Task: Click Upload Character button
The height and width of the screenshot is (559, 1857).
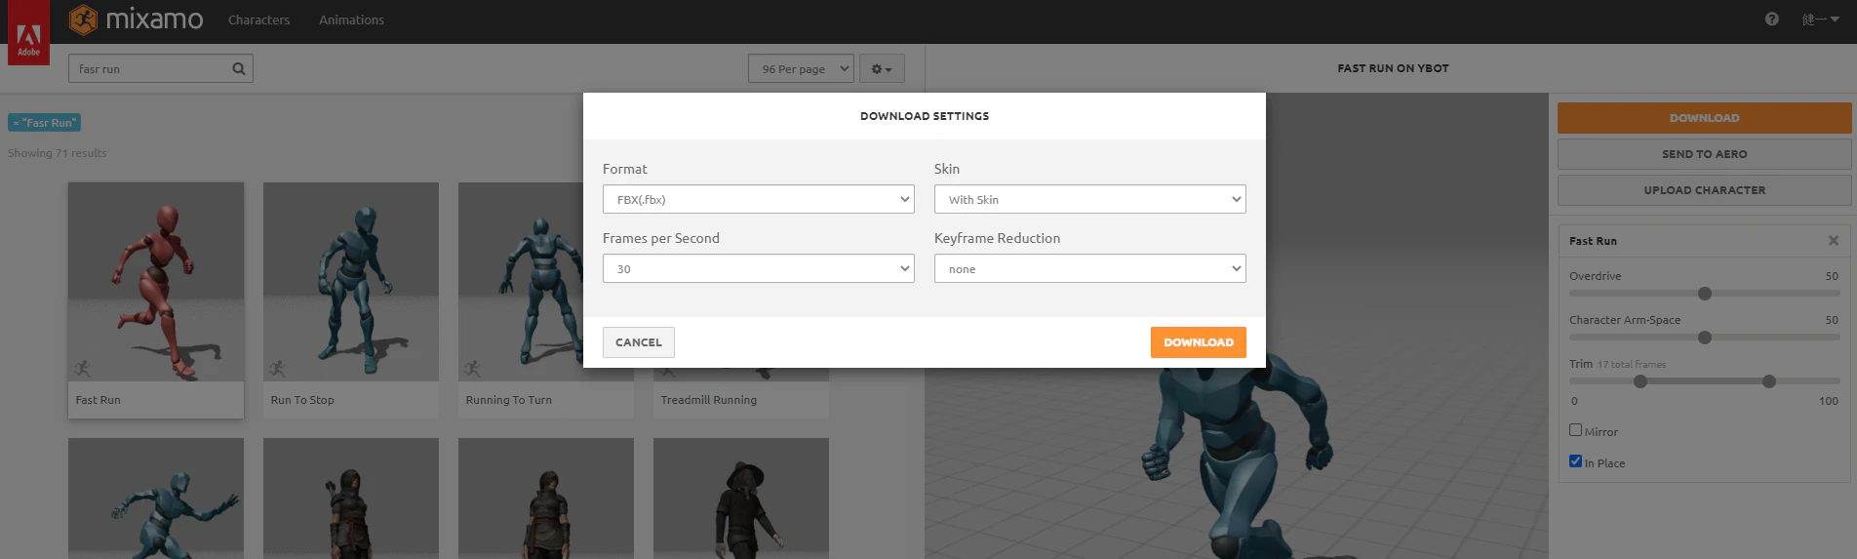Action: 1704,190
